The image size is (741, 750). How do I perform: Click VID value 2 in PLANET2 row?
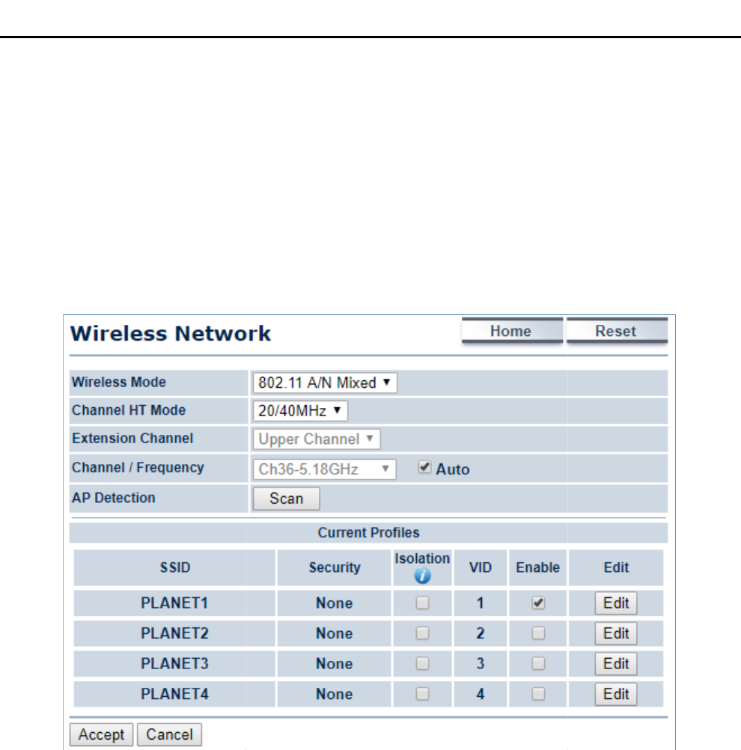(481, 633)
